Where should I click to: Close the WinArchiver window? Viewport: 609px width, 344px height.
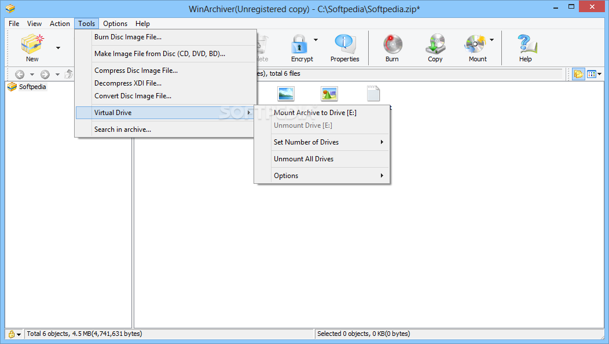[592, 6]
